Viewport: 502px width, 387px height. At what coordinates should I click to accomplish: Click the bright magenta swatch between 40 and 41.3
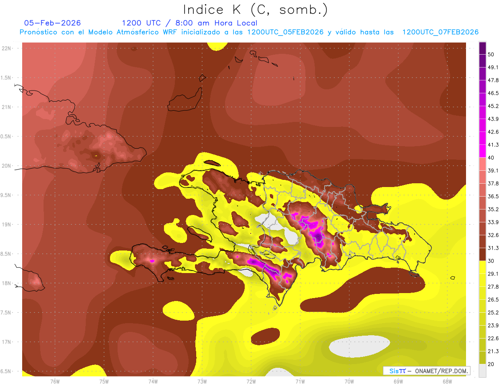(x=482, y=151)
